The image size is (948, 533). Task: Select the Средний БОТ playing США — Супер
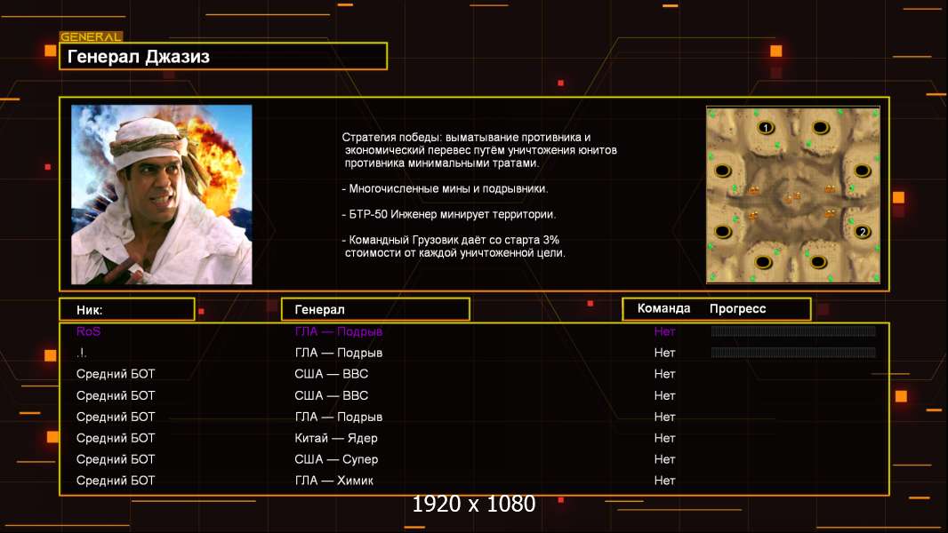pyautogui.click(x=116, y=459)
